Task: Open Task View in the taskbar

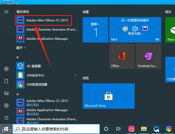Action: tap(118, 129)
